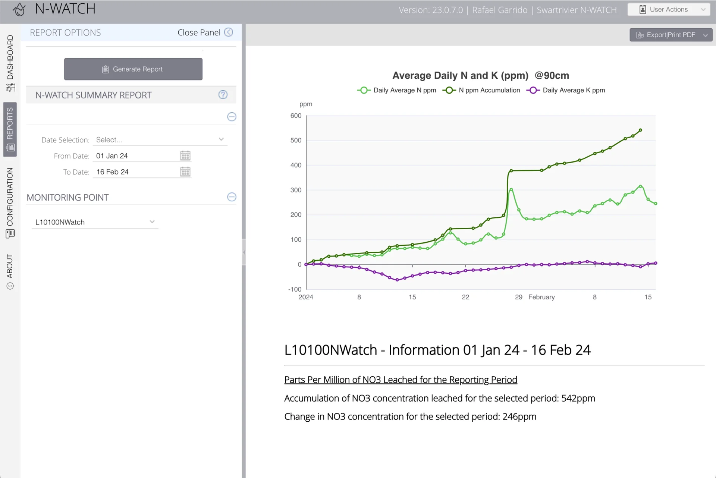The image size is (716, 478).
Task: Collapse the Monitoring Point section
Action: (x=232, y=197)
